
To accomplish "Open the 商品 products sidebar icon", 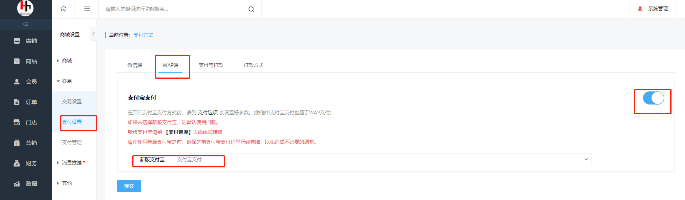I will click(x=17, y=61).
